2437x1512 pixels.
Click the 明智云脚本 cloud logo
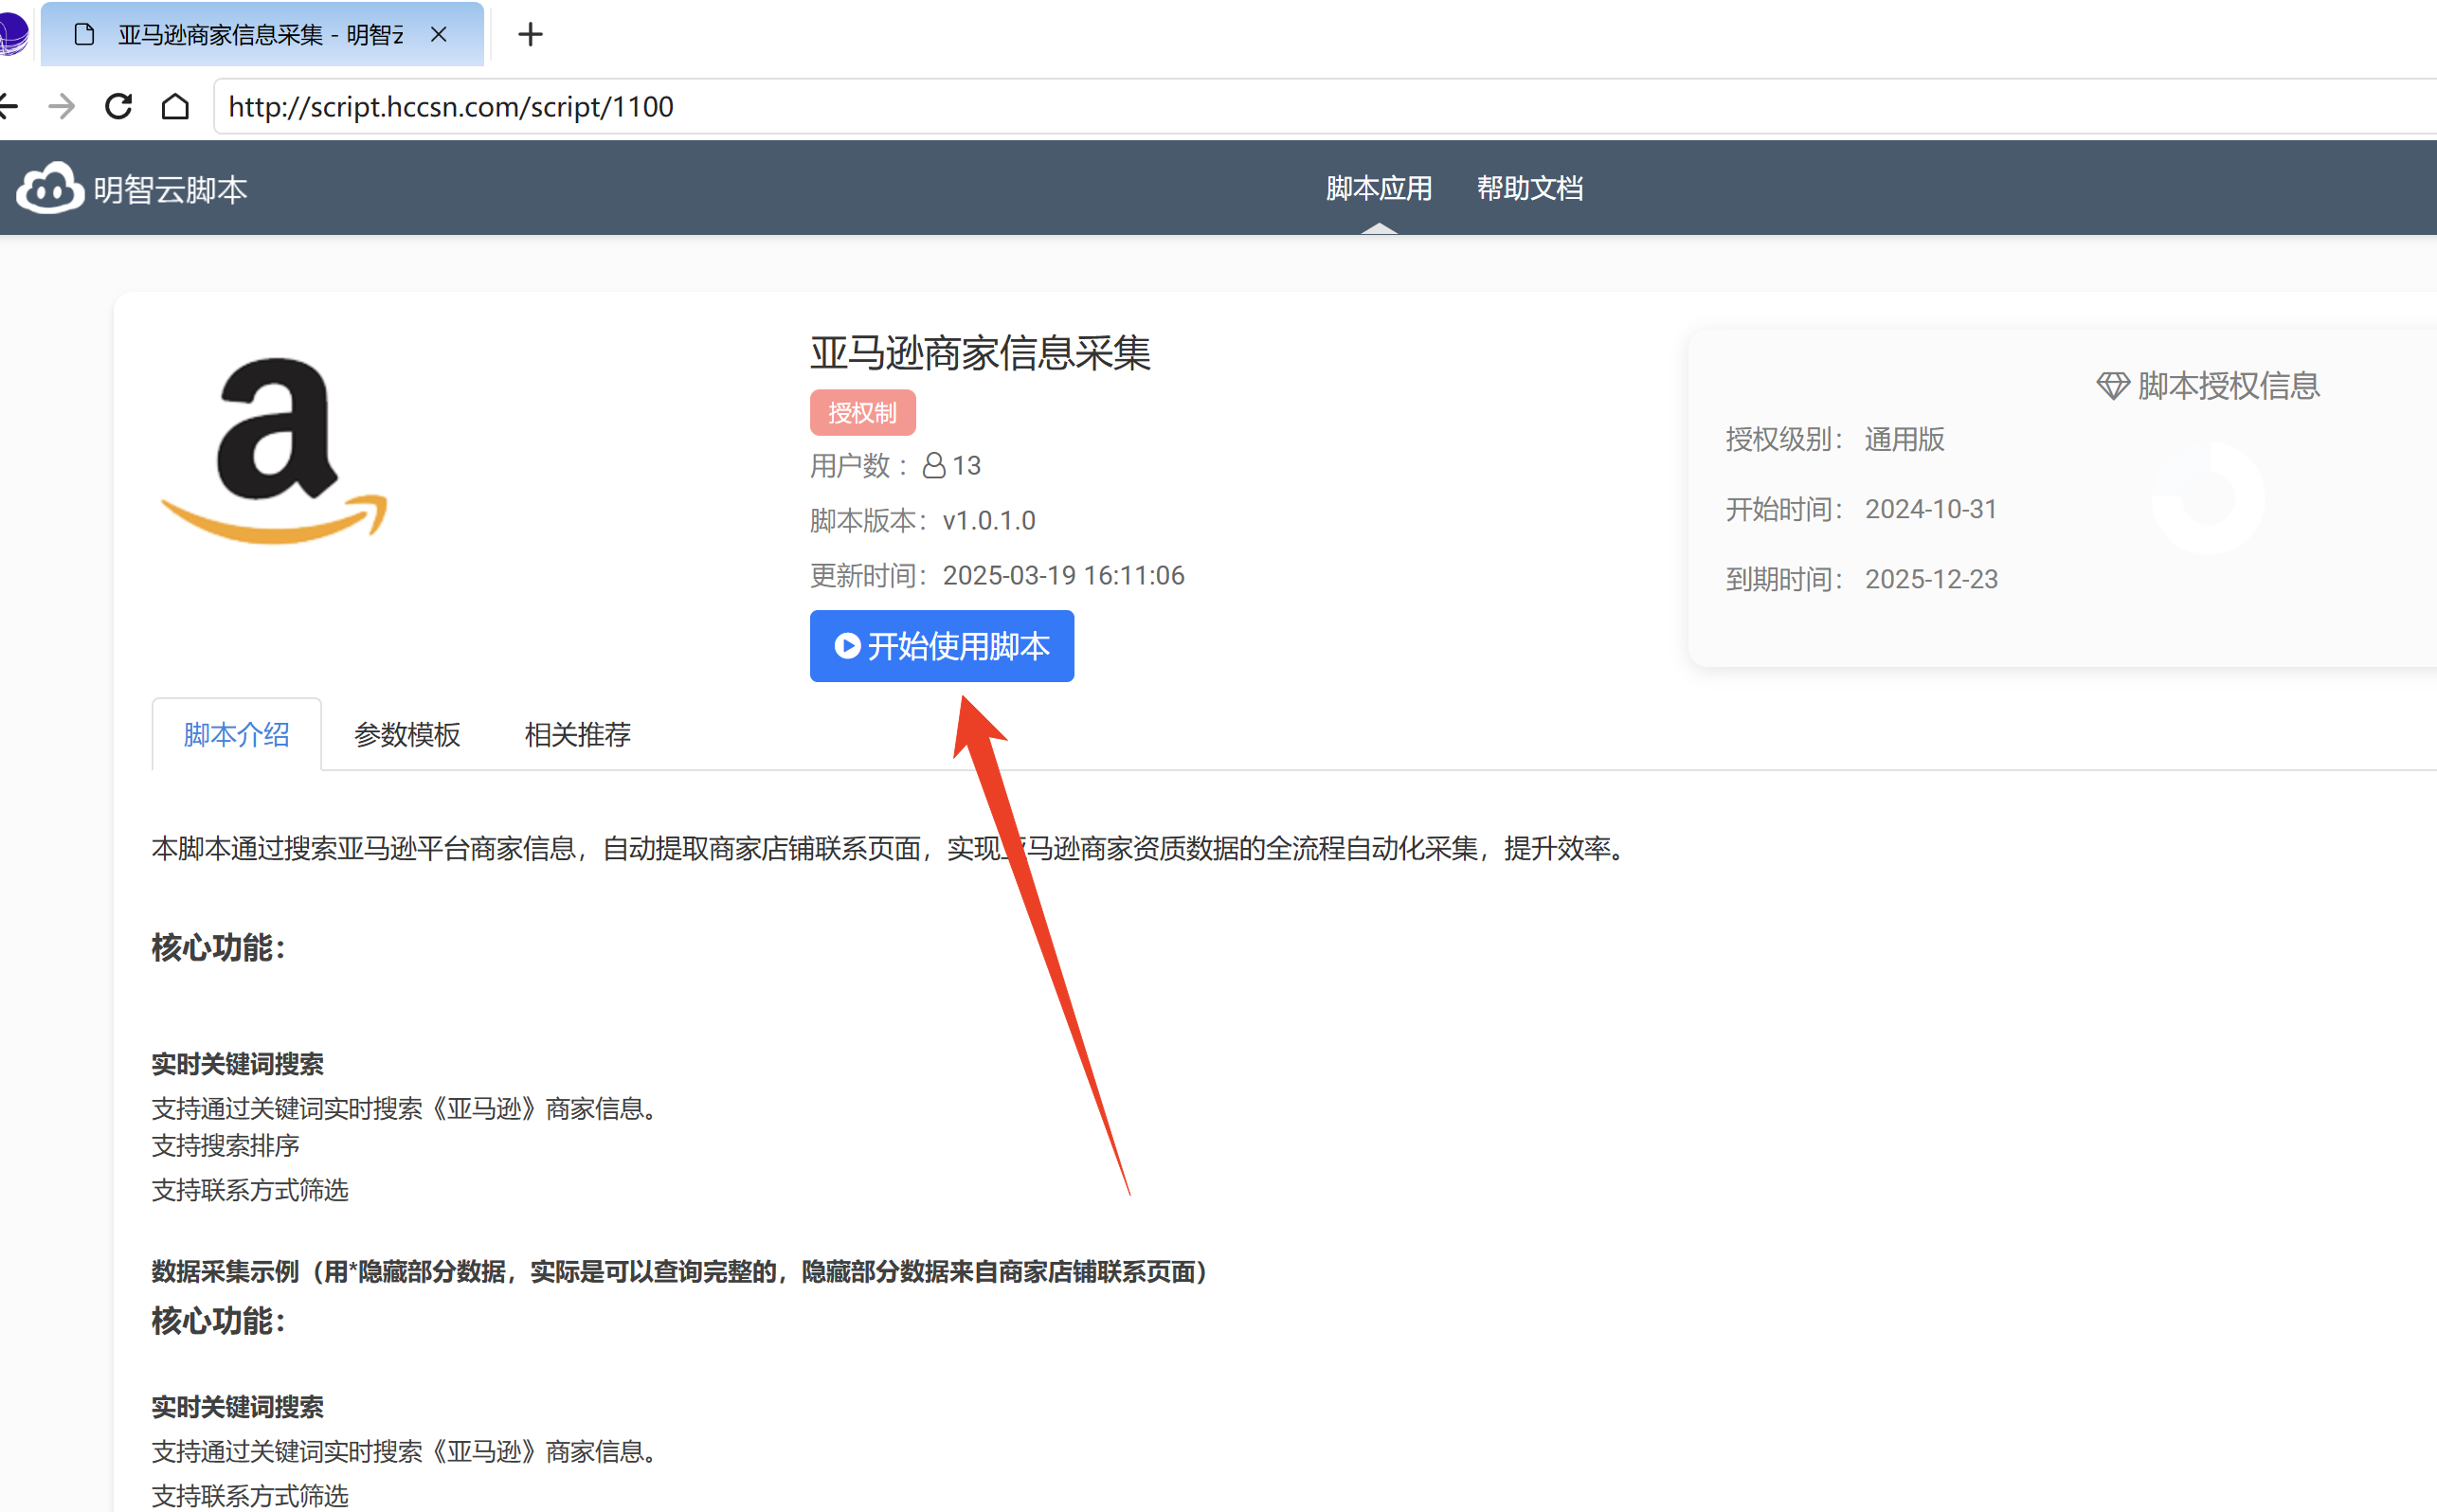pos(50,188)
